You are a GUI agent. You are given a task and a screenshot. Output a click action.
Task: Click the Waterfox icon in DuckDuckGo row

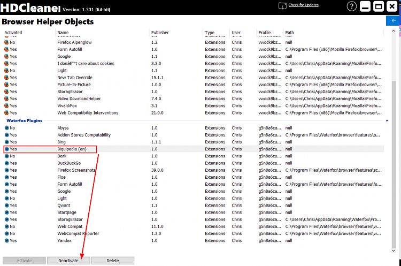pyautogui.click(x=7, y=163)
